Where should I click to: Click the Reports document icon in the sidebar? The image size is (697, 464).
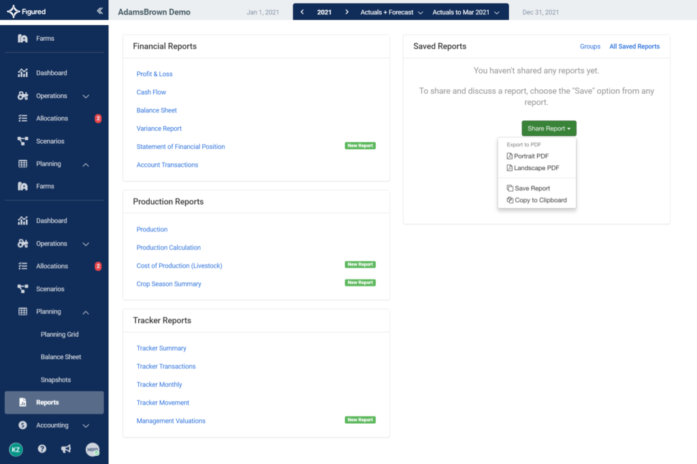pyautogui.click(x=22, y=402)
